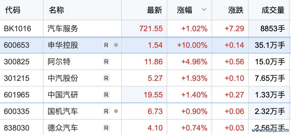Viewport: 291px width, 135px height.
Task: Select stock code 300825
Action: coord(17,62)
